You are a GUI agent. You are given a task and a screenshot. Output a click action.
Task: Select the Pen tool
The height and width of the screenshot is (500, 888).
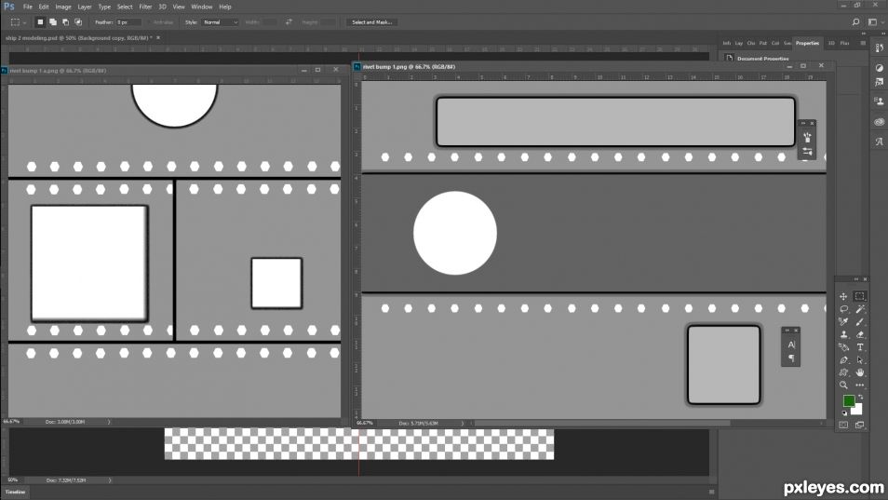click(x=843, y=359)
